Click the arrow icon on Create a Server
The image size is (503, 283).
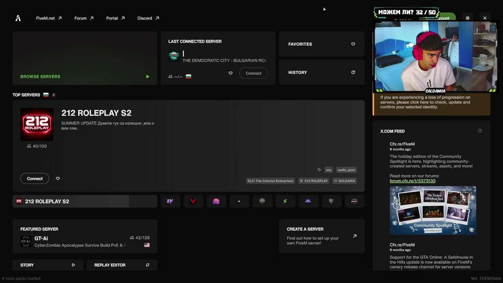point(354,236)
